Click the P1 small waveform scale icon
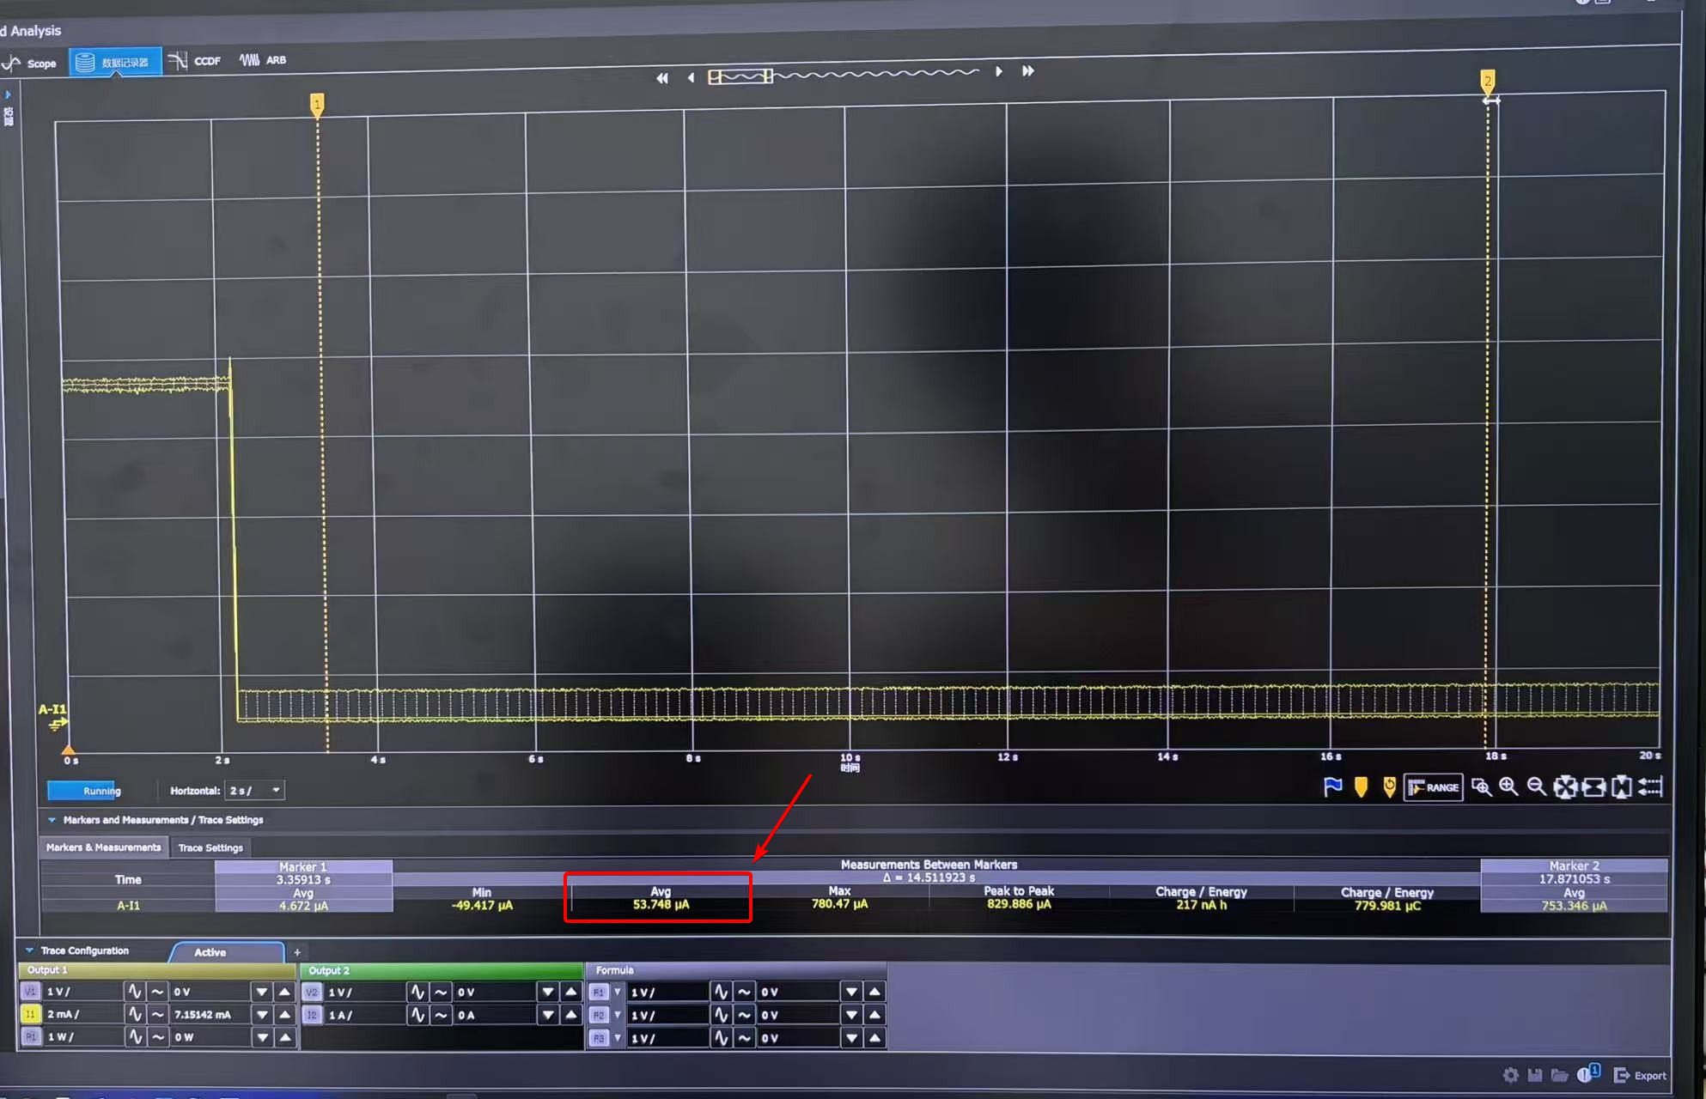This screenshot has height=1099, width=1706. [157, 1037]
